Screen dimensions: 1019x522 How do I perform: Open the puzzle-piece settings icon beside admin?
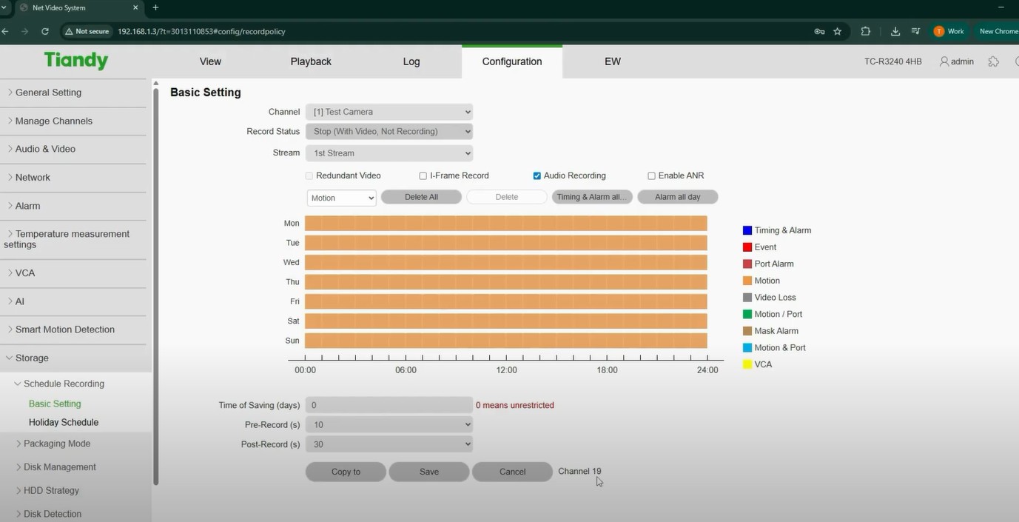click(994, 61)
